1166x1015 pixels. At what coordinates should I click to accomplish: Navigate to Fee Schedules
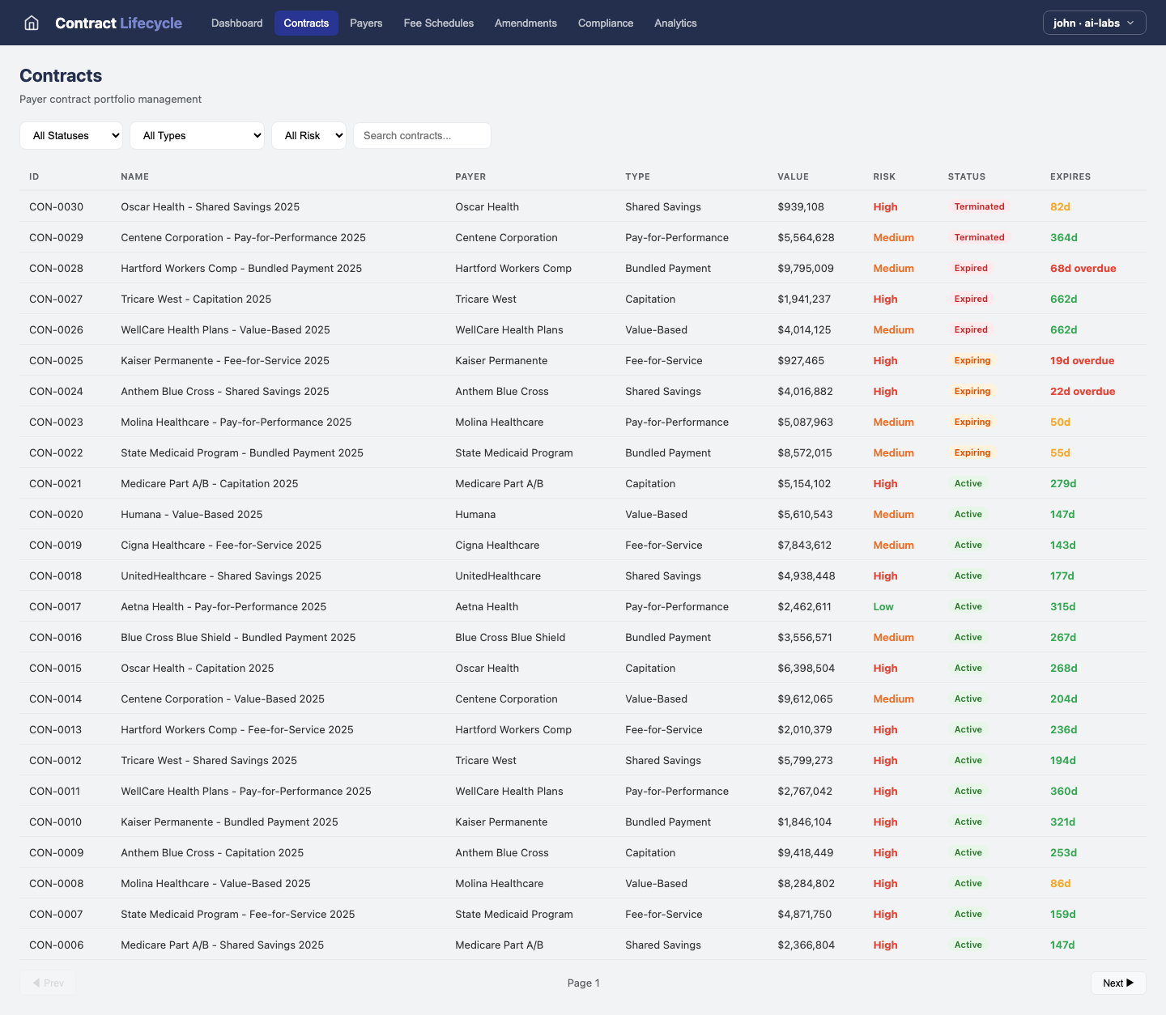point(438,23)
